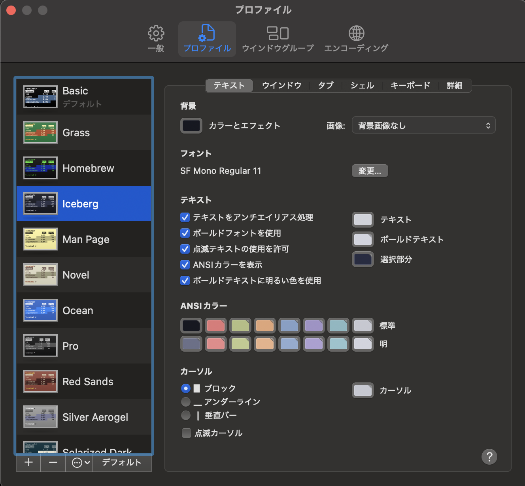Click the bright green ANSI color swatch
This screenshot has width=525, height=486.
click(240, 344)
